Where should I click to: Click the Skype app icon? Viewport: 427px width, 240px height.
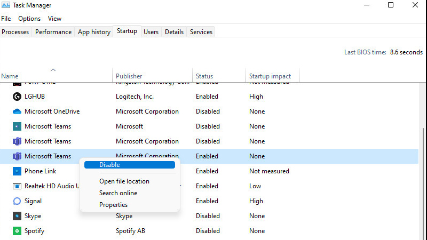coord(17,216)
